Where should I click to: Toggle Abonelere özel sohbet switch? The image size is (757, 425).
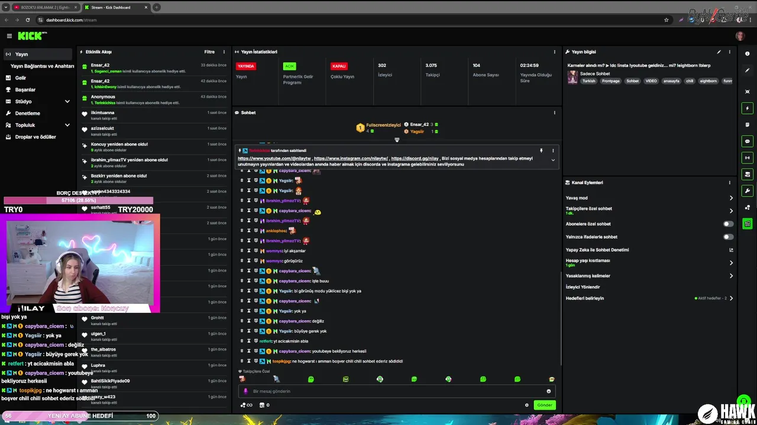729,224
